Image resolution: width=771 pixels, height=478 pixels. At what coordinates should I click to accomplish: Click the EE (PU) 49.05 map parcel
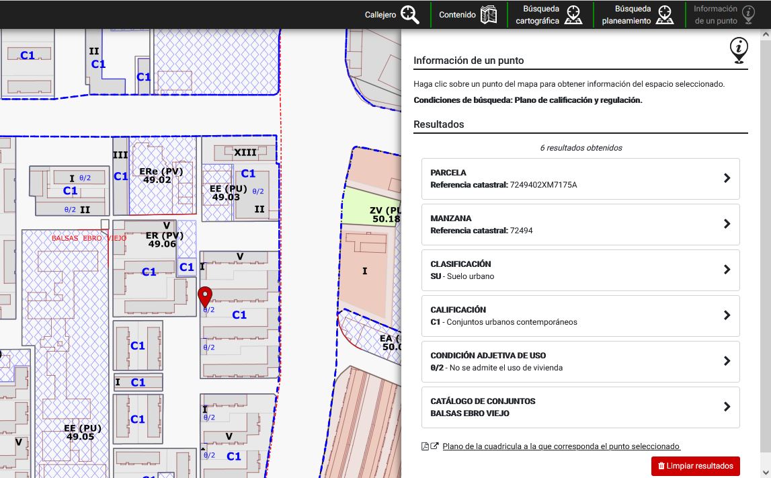83,432
